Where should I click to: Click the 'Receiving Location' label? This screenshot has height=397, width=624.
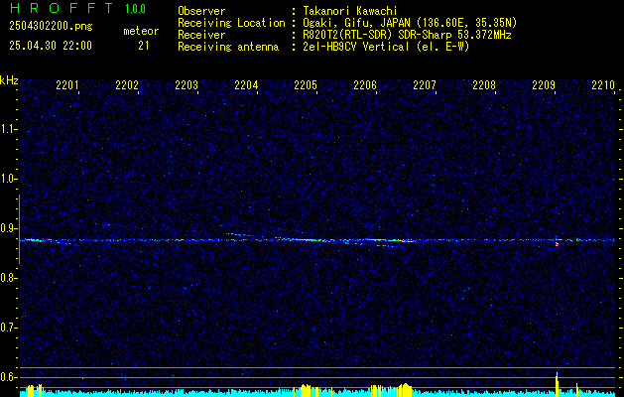click(x=231, y=23)
